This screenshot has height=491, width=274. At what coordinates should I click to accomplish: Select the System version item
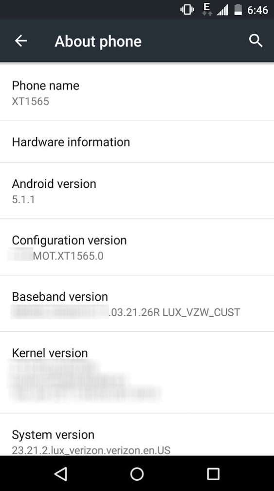[137, 435]
